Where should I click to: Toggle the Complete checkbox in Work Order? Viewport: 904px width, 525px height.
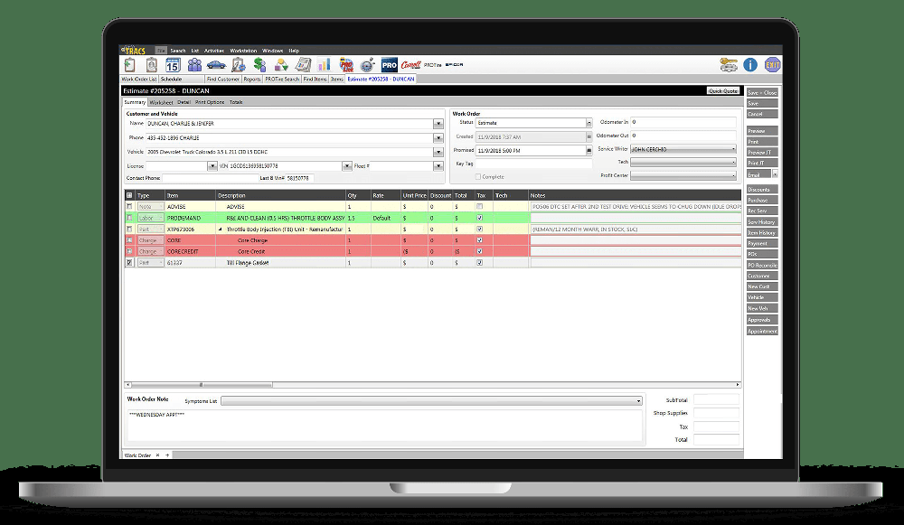coord(478,177)
